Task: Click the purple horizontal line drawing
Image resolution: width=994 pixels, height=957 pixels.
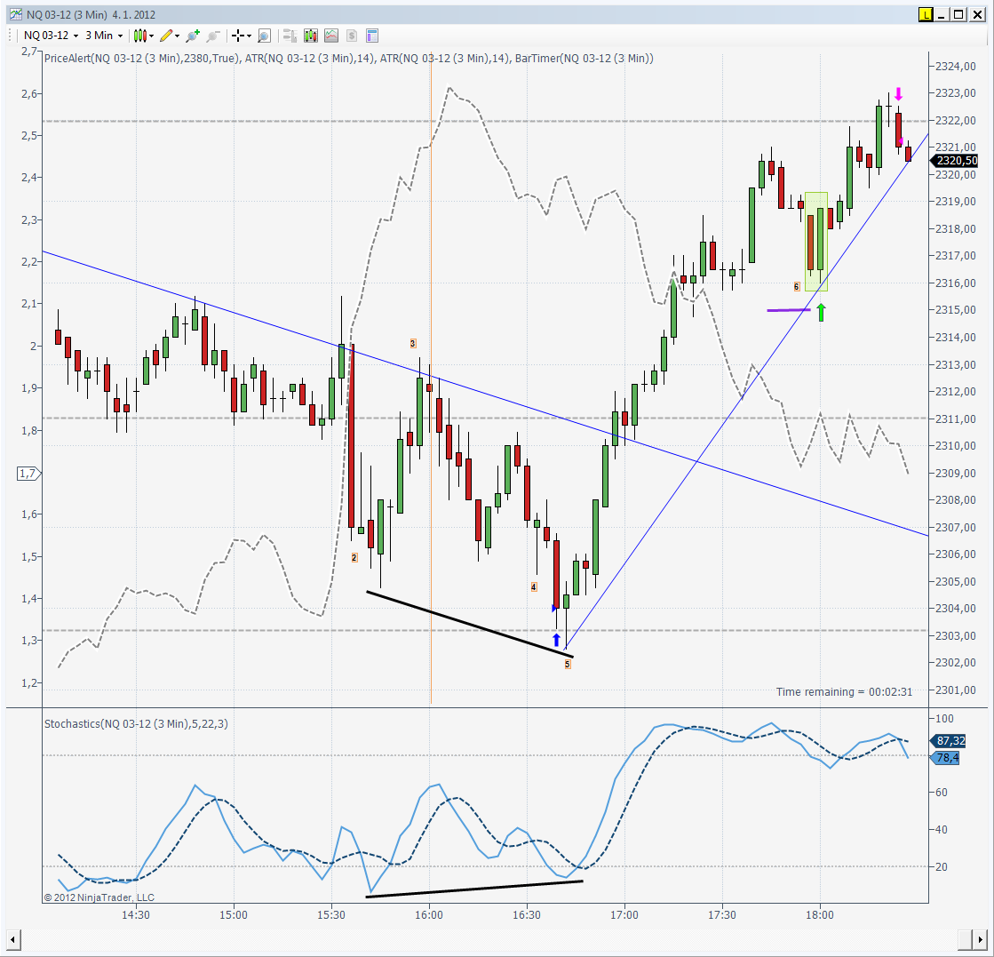Action: [789, 310]
